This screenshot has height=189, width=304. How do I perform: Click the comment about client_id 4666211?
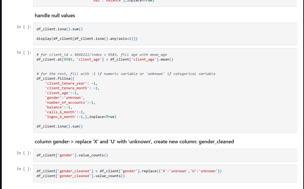[103, 54]
